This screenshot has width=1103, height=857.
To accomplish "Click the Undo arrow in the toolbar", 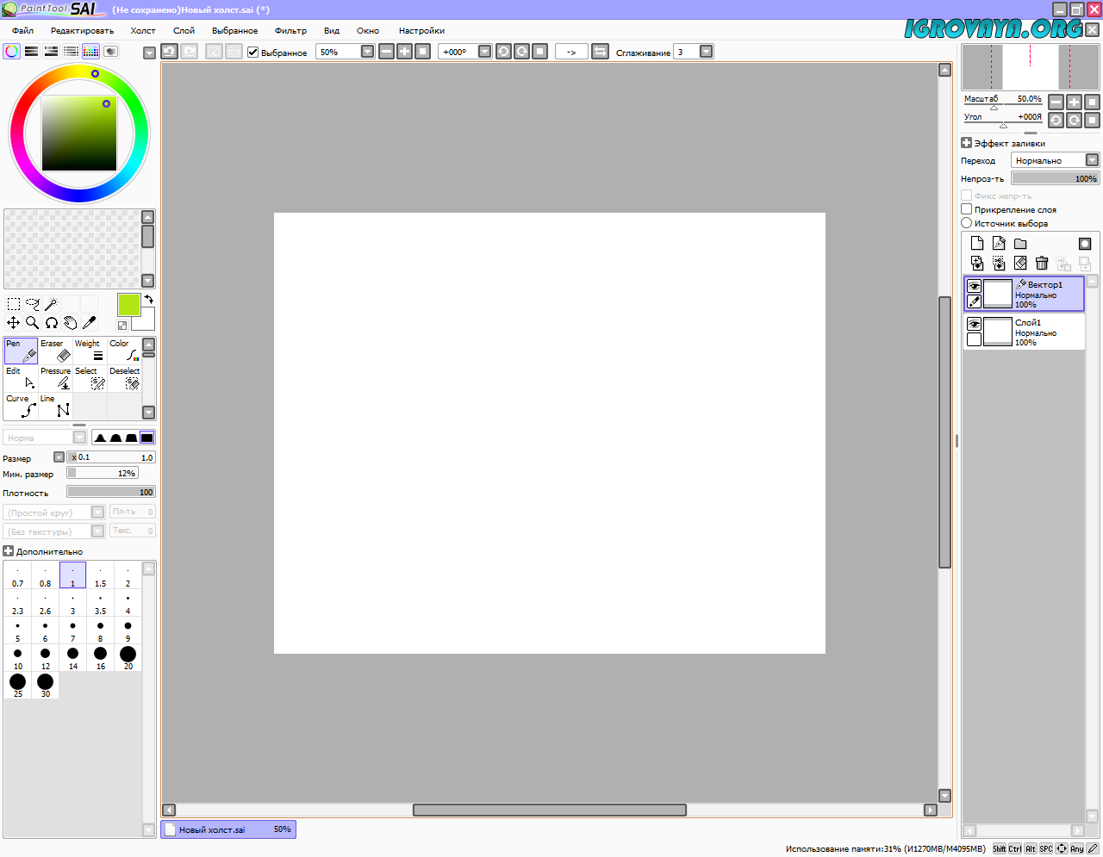I will [x=169, y=52].
